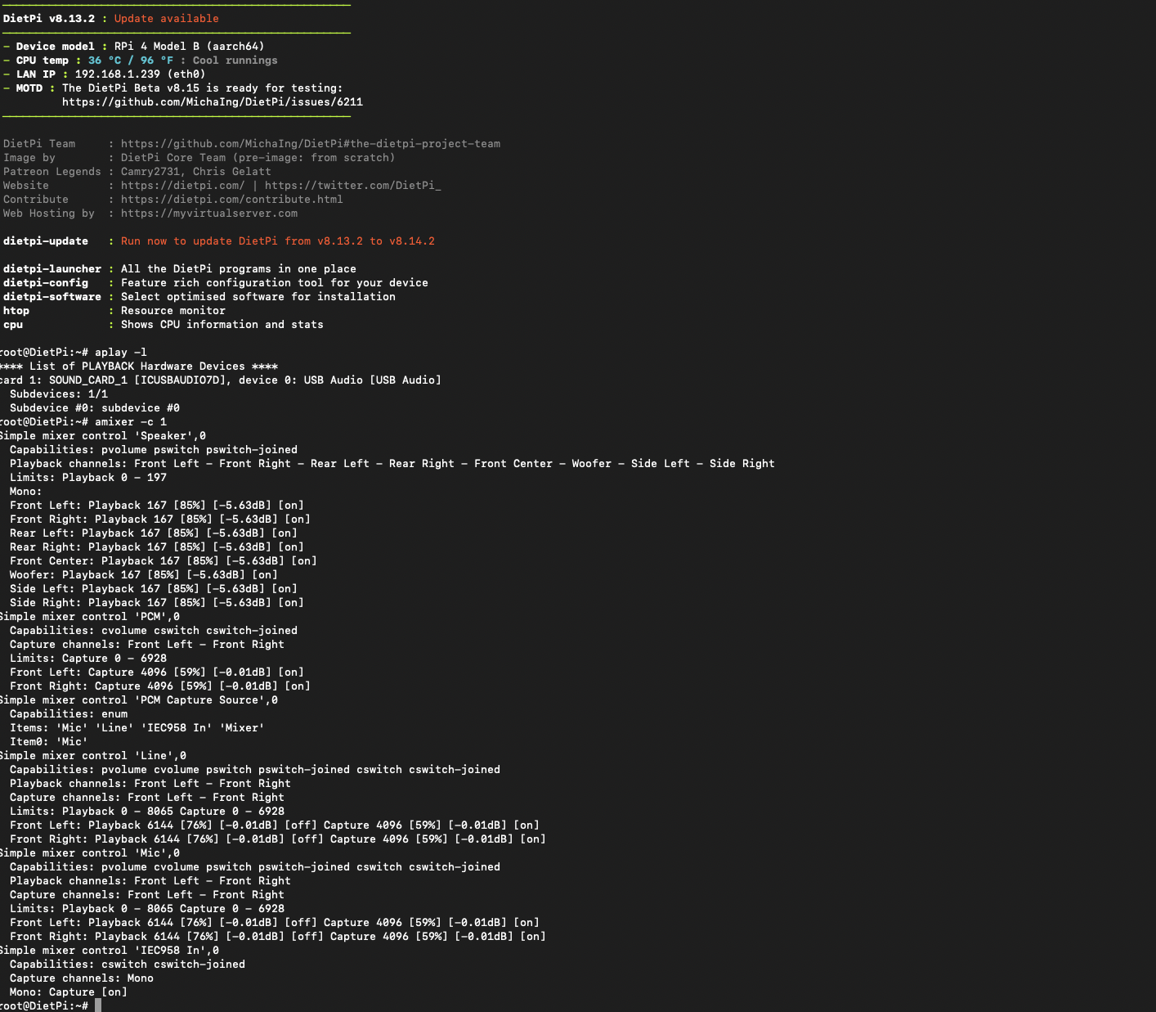Screen dimensions: 1156x1012
Task: Click the dietpi-update command name
Action: coord(46,241)
